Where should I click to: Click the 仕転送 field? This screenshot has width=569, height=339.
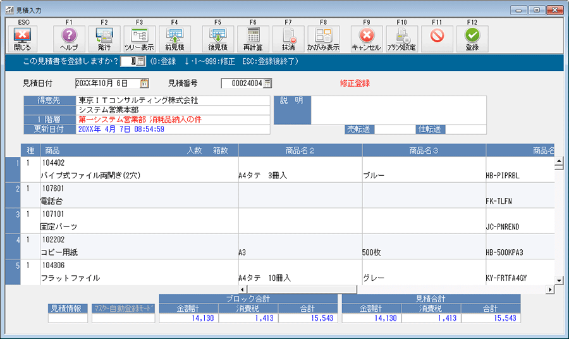tap(465, 129)
